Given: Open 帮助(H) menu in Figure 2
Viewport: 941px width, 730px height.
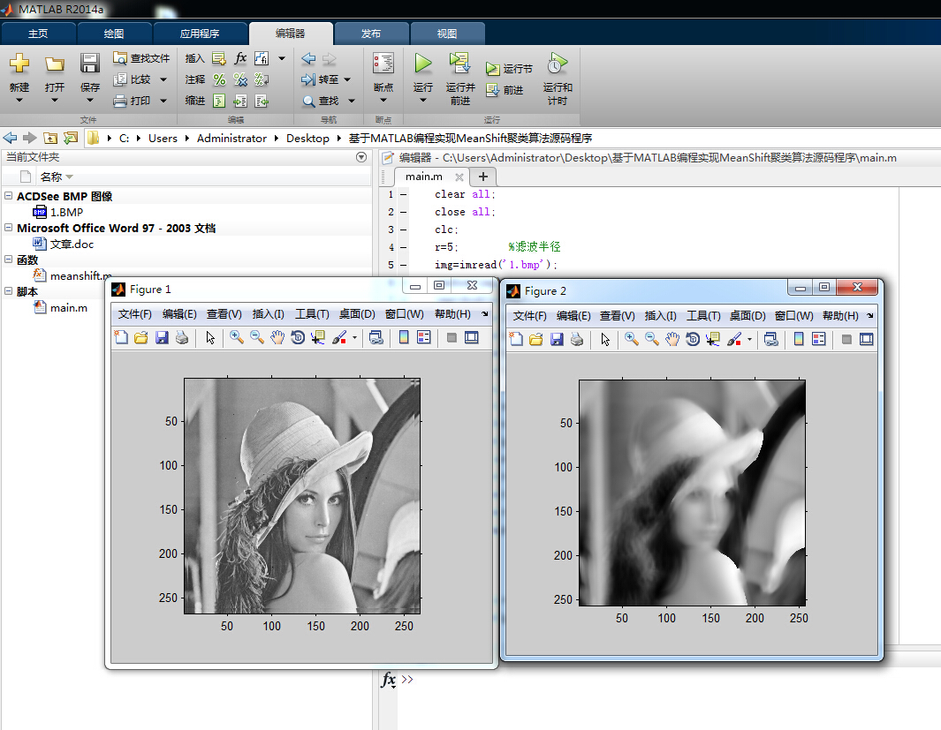Looking at the screenshot, I should 840,316.
